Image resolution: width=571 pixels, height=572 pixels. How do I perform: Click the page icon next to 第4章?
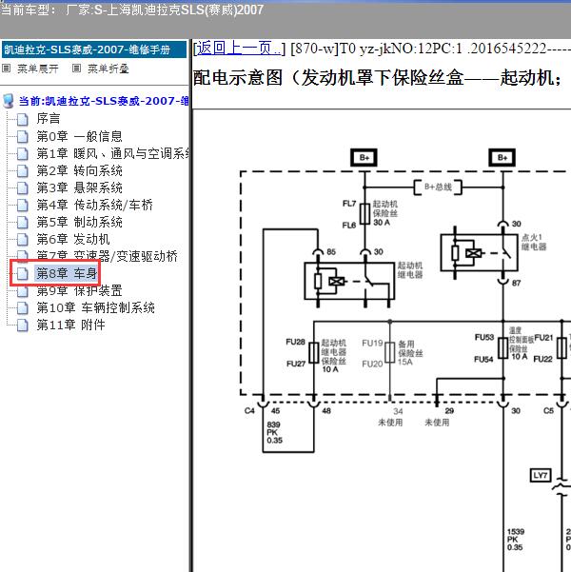coord(23,206)
